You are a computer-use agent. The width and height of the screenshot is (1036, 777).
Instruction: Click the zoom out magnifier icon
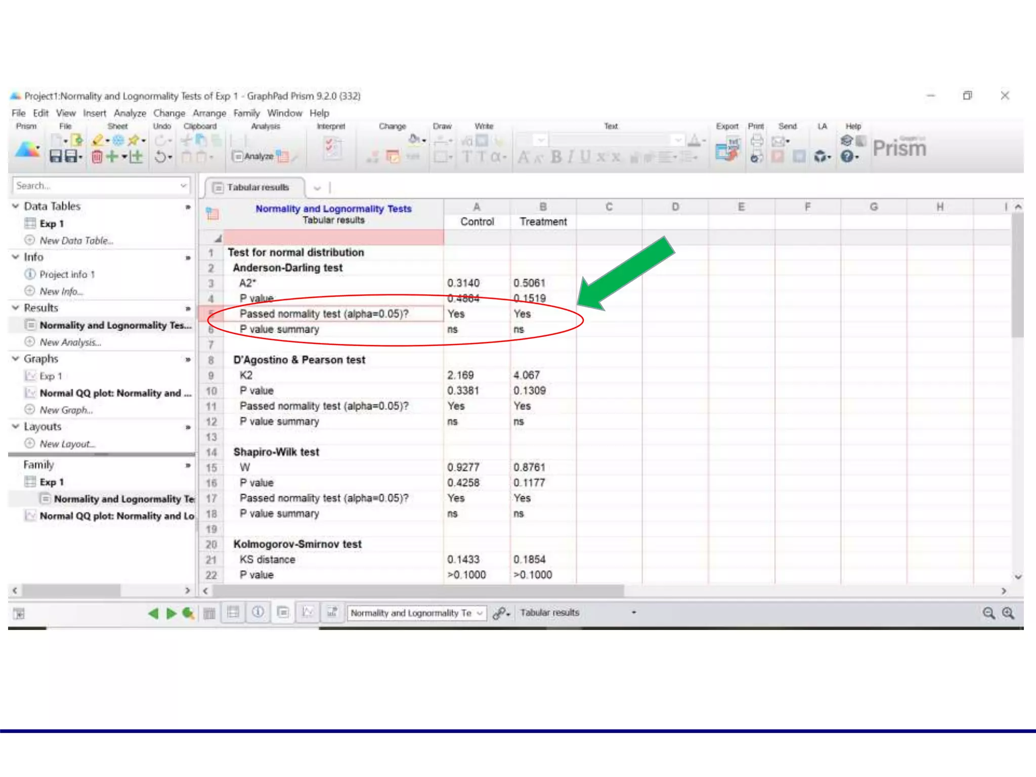[x=988, y=613]
